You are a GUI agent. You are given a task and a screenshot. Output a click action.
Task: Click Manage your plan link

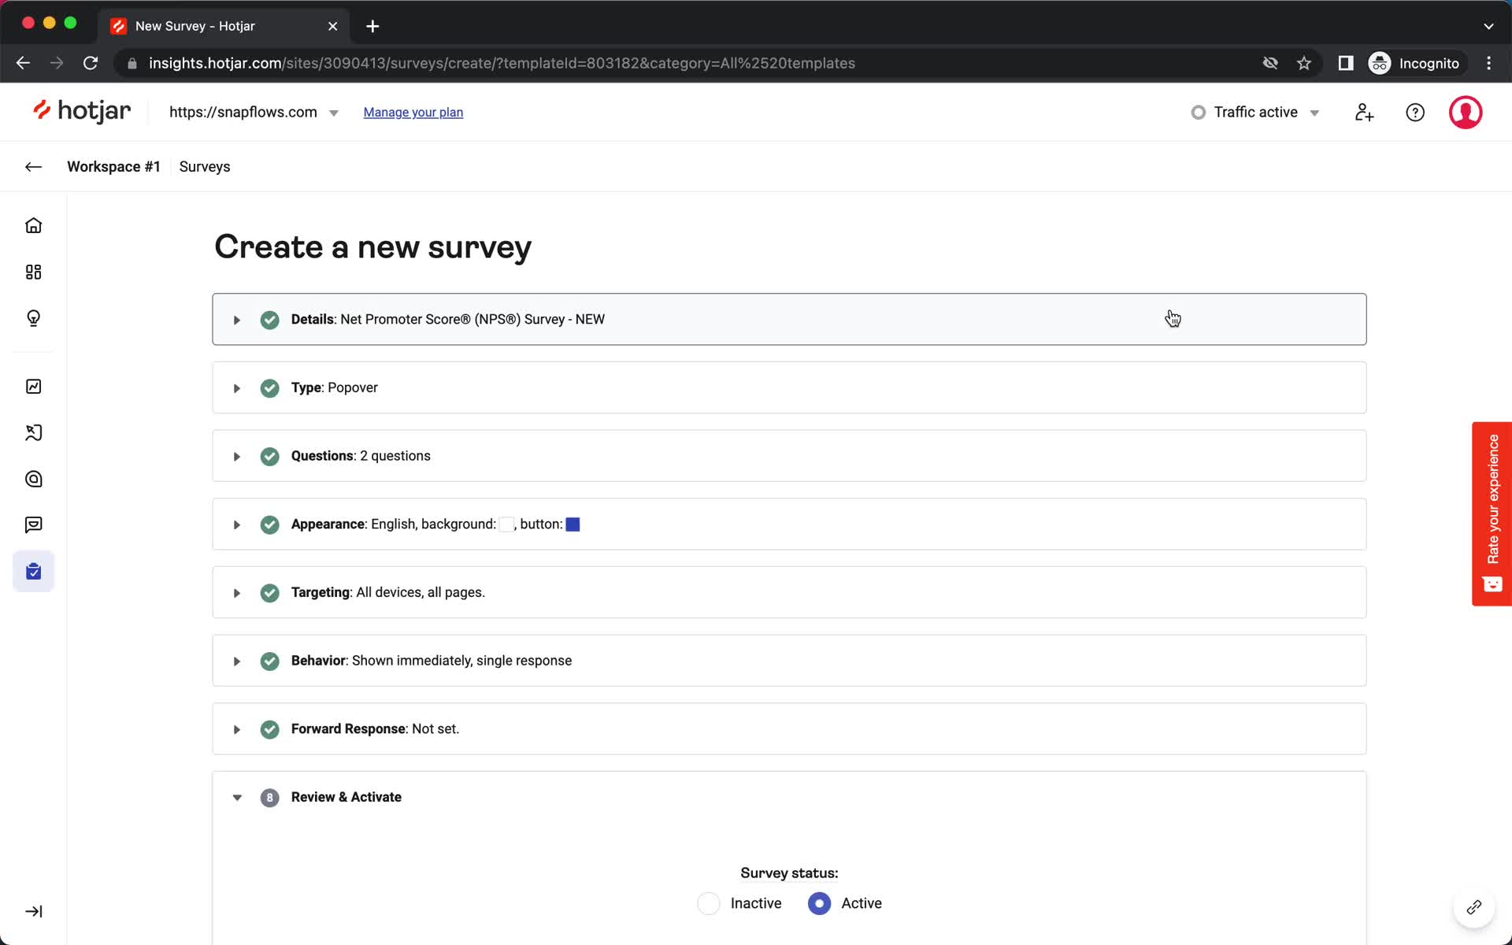coord(413,112)
